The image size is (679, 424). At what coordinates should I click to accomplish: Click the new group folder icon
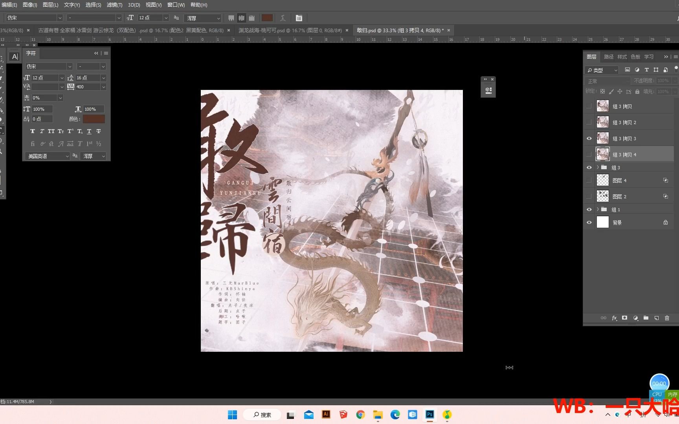pos(646,318)
